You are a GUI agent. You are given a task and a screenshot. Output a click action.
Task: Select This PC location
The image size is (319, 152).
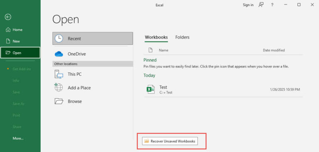coord(93,74)
